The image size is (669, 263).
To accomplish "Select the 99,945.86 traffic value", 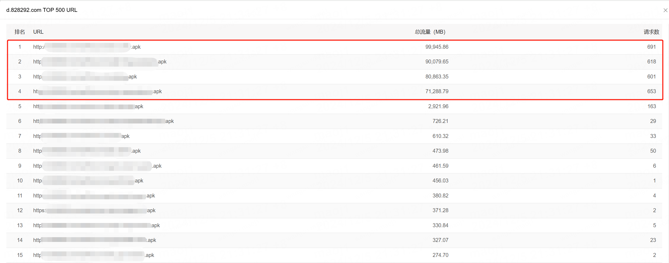I will tap(437, 47).
